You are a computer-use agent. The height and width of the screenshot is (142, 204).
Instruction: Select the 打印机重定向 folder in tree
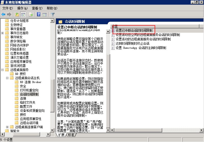tap(29, 90)
